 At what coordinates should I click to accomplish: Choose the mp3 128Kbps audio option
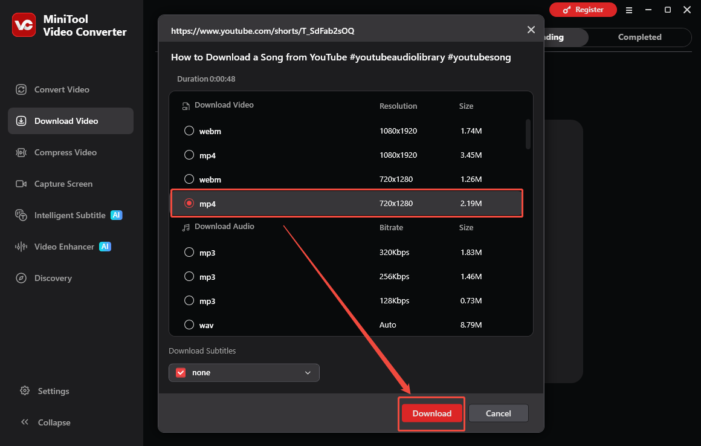pos(189,300)
